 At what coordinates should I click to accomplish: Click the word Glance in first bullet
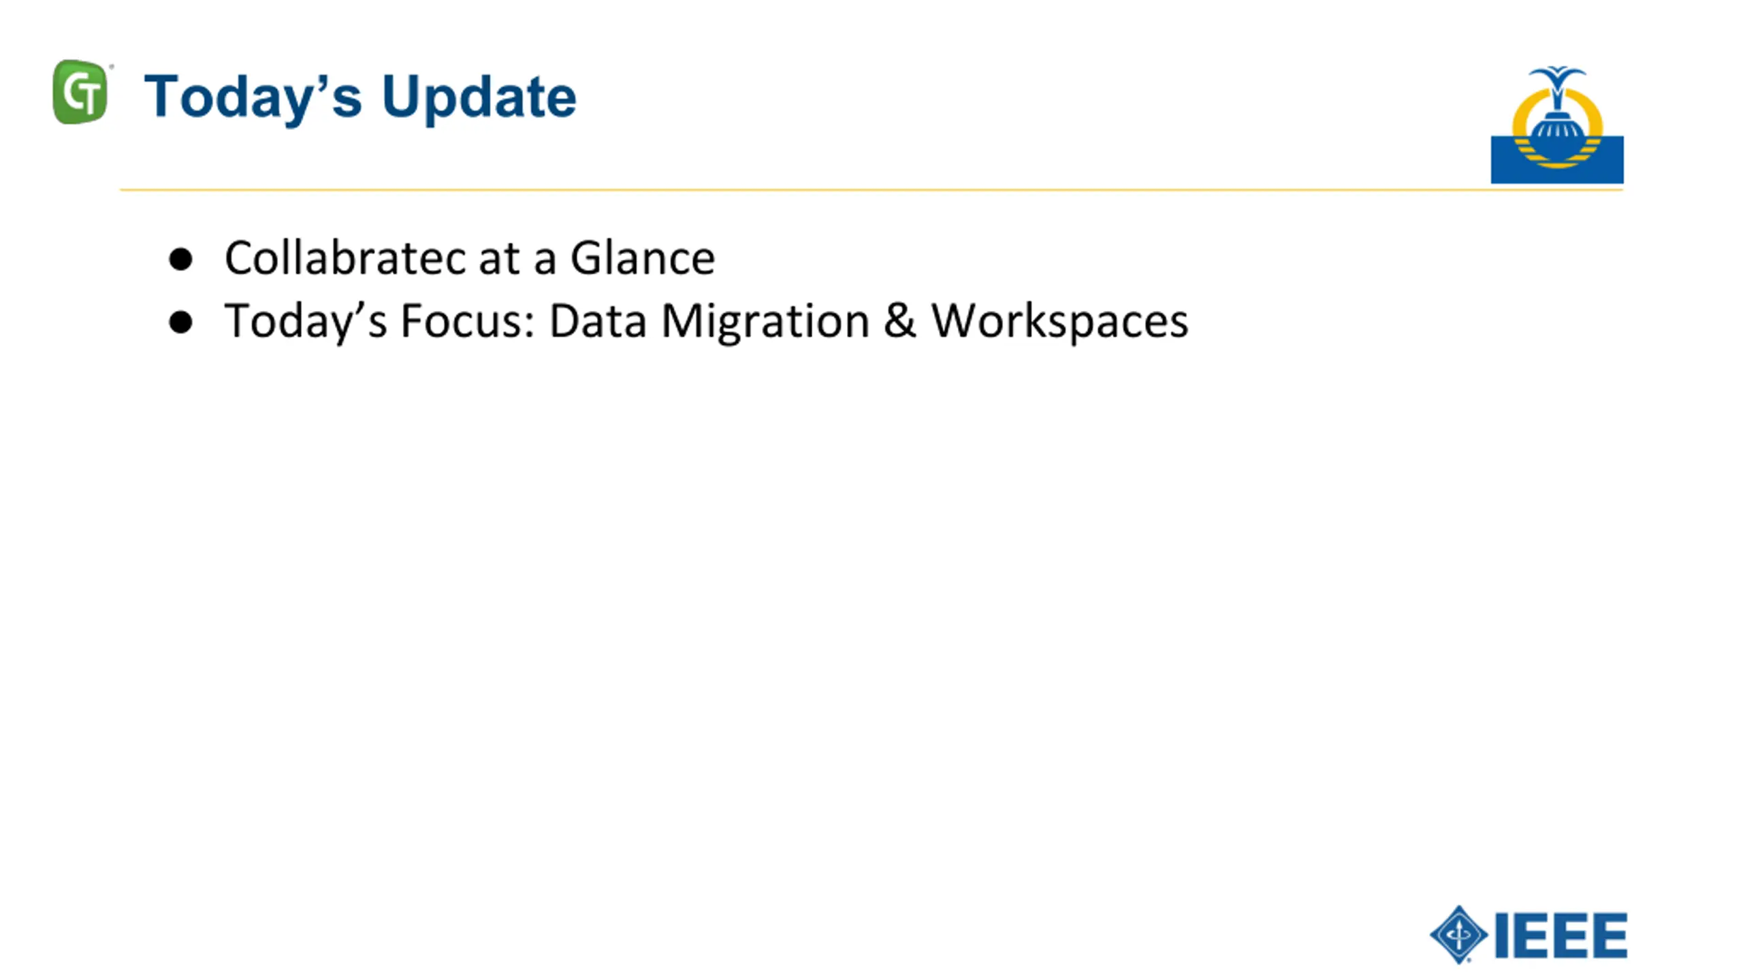point(643,258)
